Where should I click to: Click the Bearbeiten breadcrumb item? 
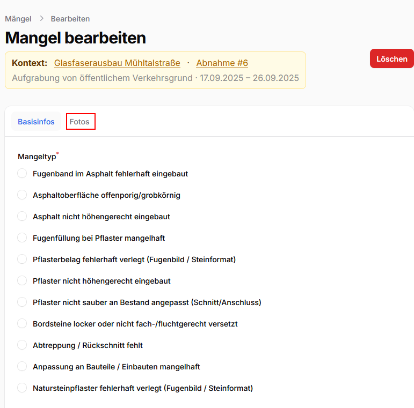[x=70, y=19]
